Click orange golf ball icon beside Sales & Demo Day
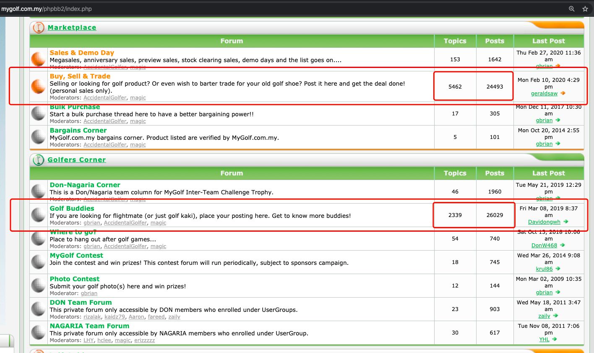Screen dimensions: 594x353 (x=38, y=59)
